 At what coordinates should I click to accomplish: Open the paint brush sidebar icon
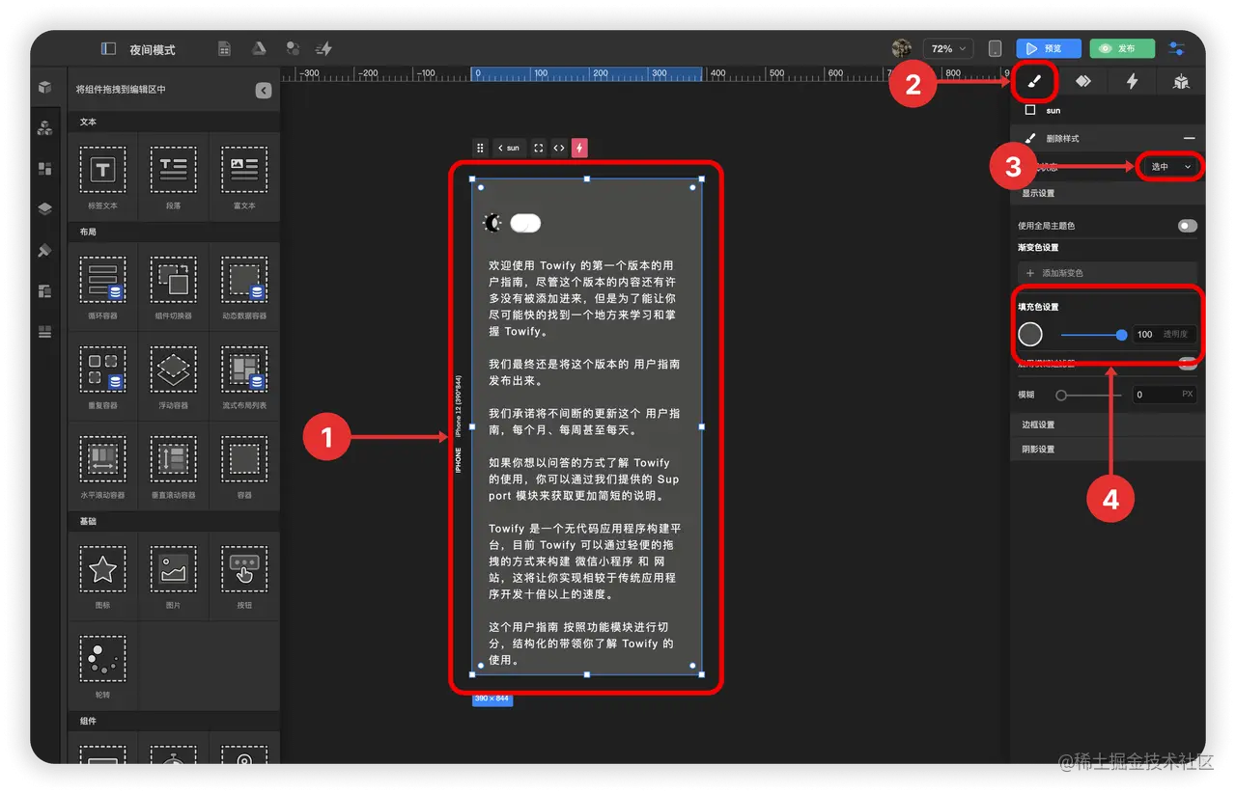[x=44, y=250]
